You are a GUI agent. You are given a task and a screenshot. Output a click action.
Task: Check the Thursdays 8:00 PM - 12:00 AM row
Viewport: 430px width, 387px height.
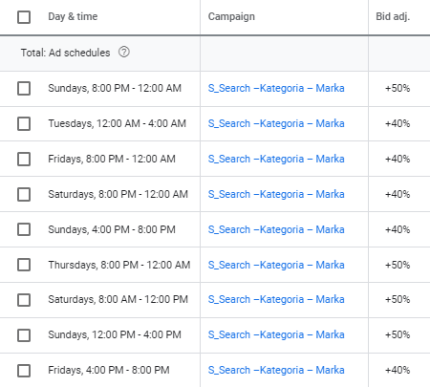point(24,265)
